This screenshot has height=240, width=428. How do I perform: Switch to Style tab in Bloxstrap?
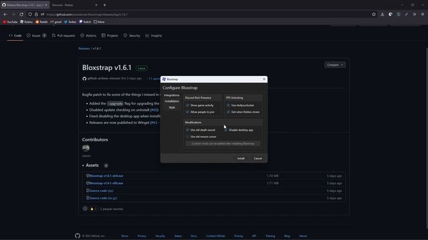(172, 107)
